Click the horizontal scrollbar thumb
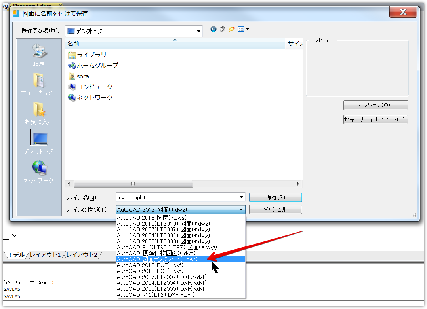The height and width of the screenshot is (309, 427). coord(133,184)
